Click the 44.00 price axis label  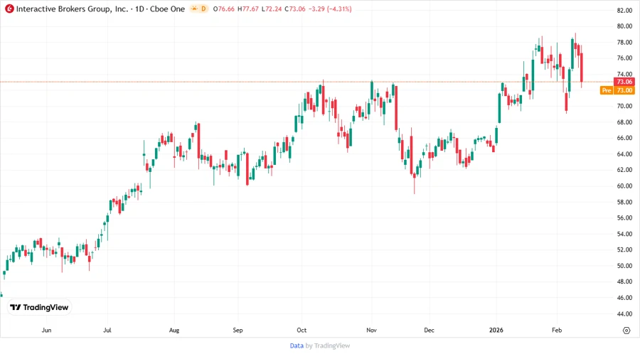coord(624,314)
